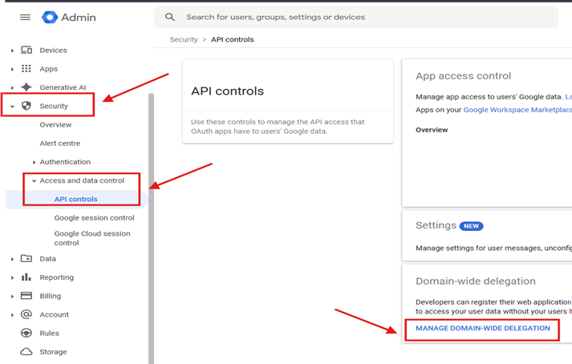Click the search magnifier icon
This screenshot has width=572, height=364.
click(x=169, y=17)
